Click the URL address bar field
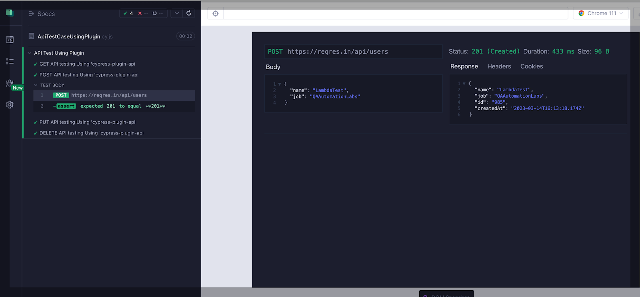The height and width of the screenshot is (297, 640). coord(395,14)
